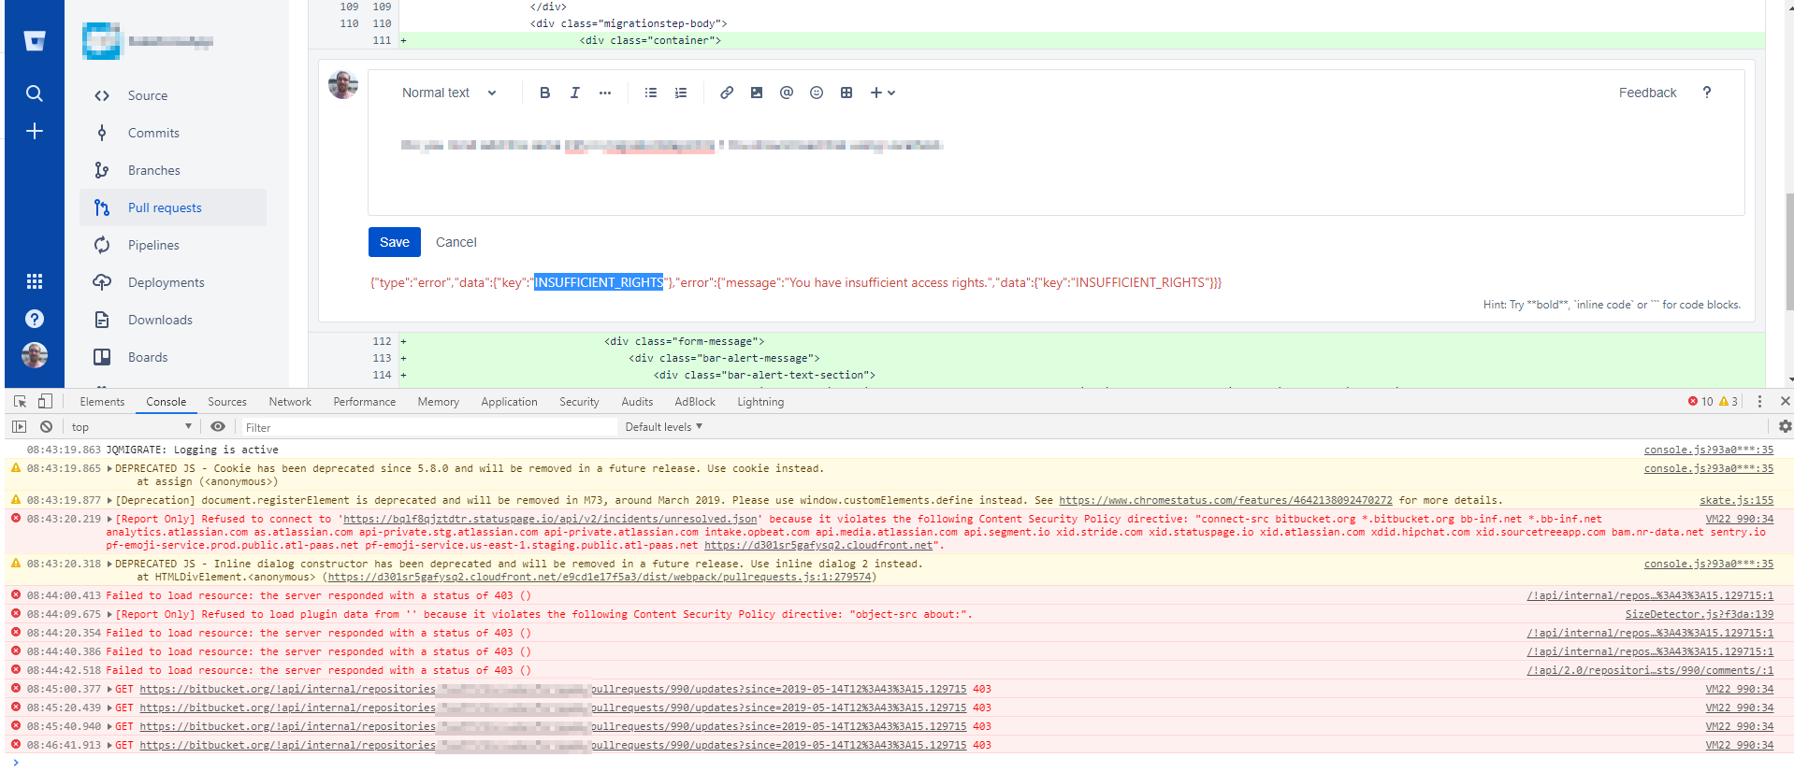This screenshot has width=1794, height=772.
Task: Open the app switcher grid icon
Action: 35,281
